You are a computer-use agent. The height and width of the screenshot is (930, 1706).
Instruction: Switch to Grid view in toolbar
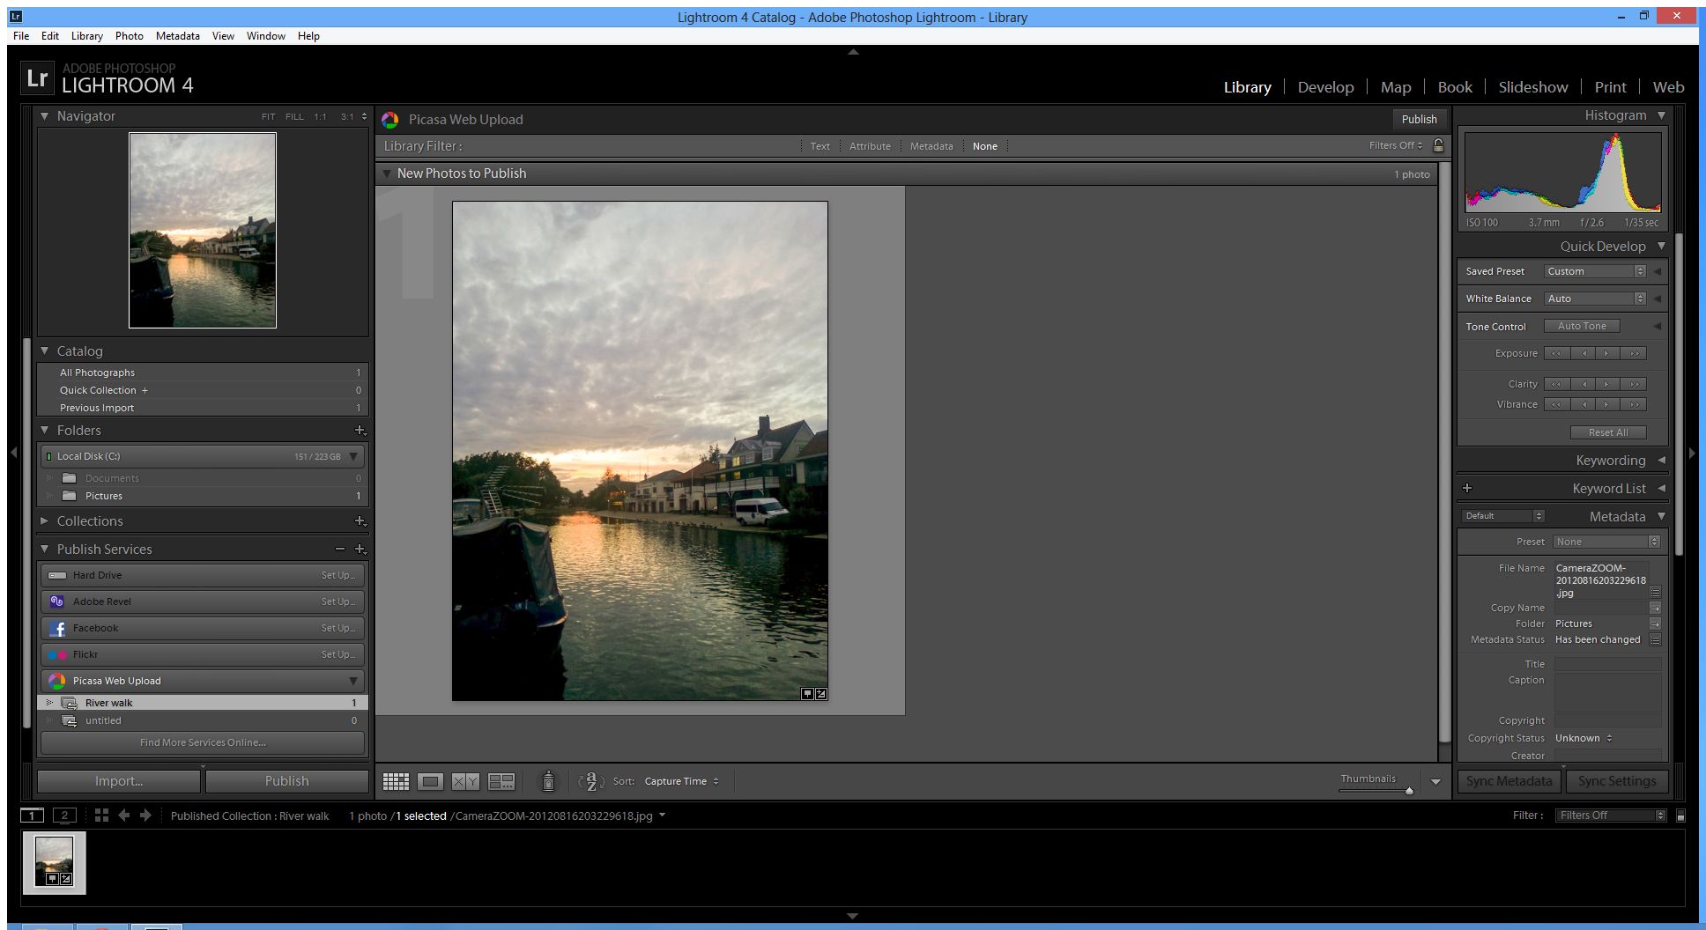[x=396, y=781]
